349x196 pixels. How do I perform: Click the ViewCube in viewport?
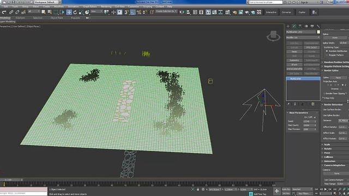[x=274, y=36]
